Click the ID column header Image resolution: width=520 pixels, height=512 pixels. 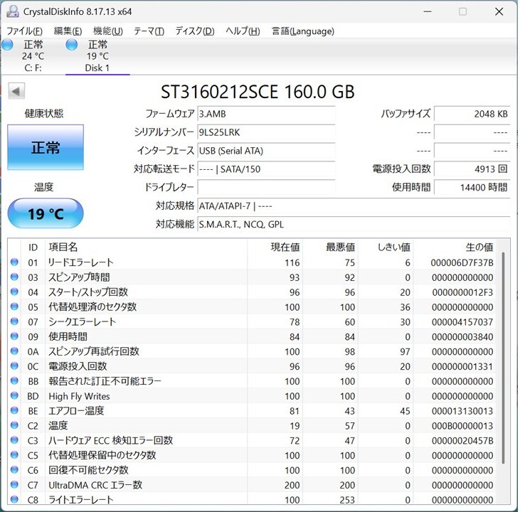point(33,247)
